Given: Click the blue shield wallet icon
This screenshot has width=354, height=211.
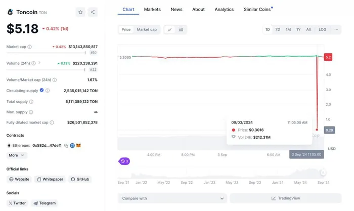Looking at the screenshot, I should tap(72, 146).
